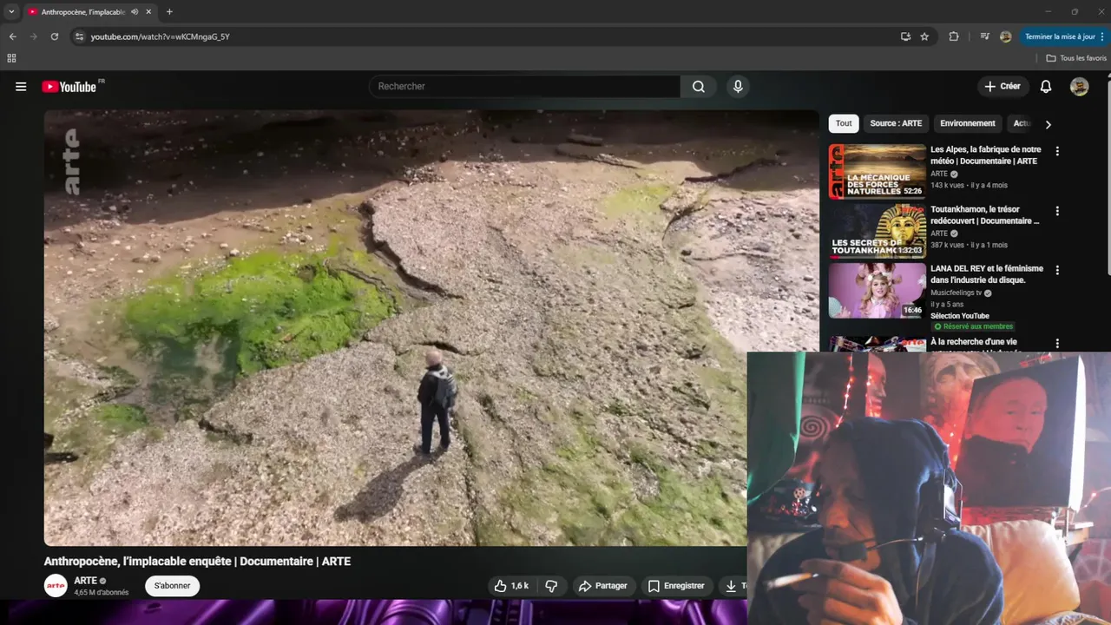Focus the Rechercher search field
1111x625 pixels.
[x=525, y=87]
